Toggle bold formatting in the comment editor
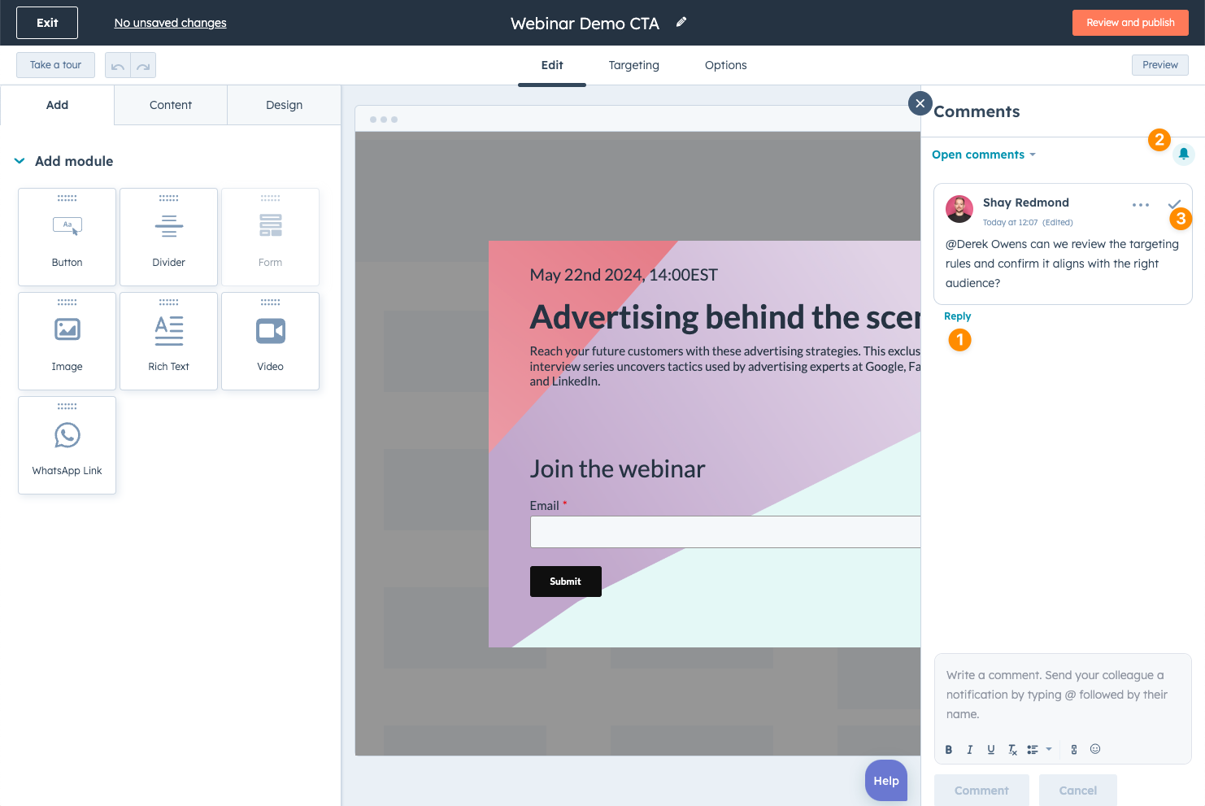The width and height of the screenshot is (1205, 806). (949, 750)
